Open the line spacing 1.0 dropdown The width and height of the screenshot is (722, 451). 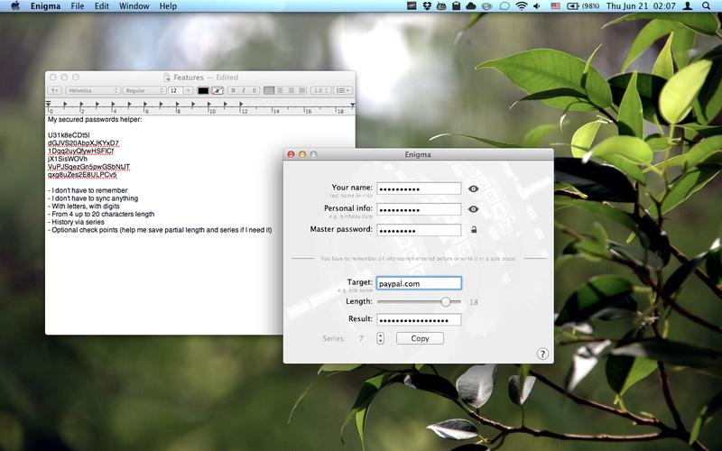point(320,90)
